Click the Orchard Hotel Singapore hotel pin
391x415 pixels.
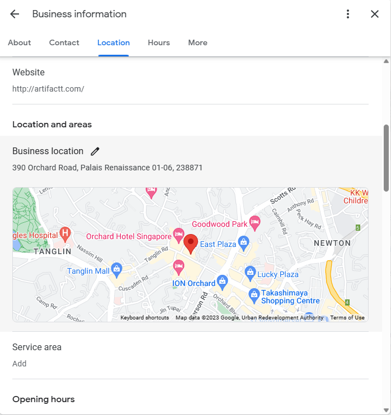pos(178,235)
